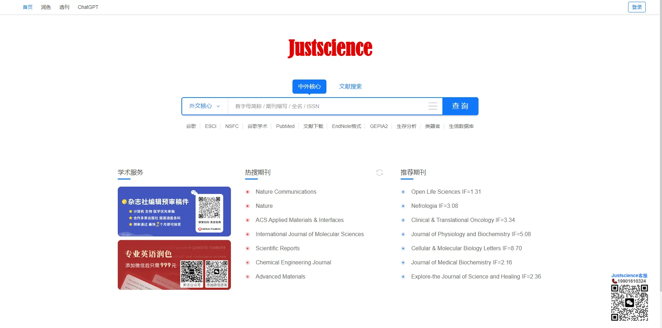Open Nature Communications journal
Screen dimensions: 662x328
[286, 192]
